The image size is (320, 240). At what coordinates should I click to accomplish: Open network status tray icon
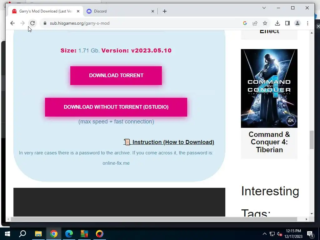(x=272, y=234)
